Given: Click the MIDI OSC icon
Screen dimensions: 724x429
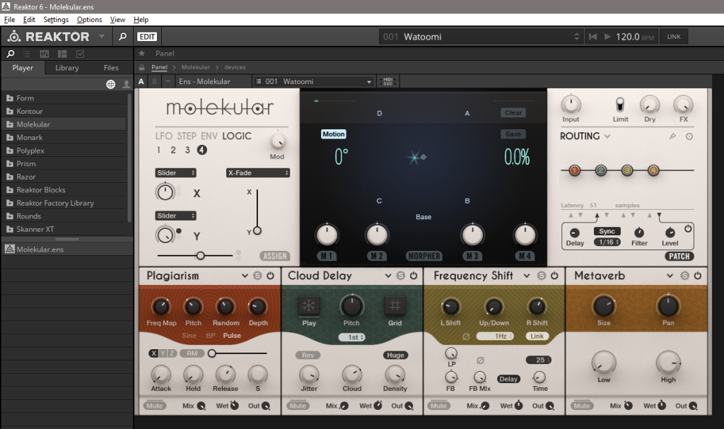Looking at the screenshot, I should (x=387, y=82).
